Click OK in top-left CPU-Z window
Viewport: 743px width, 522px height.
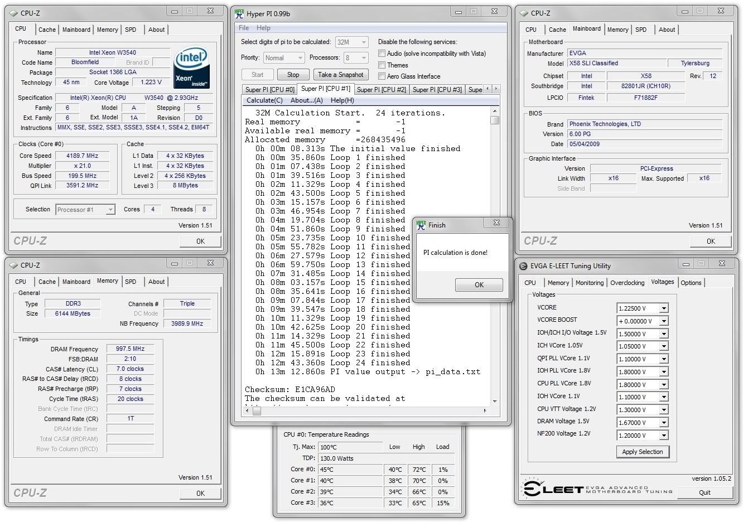[200, 241]
